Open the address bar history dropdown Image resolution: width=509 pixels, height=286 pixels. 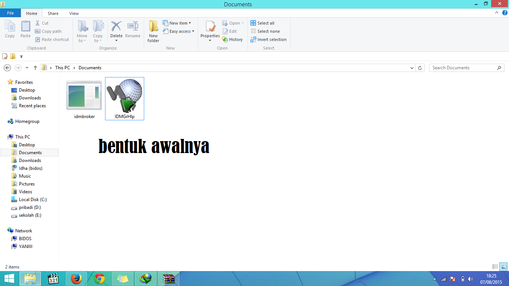pos(412,68)
